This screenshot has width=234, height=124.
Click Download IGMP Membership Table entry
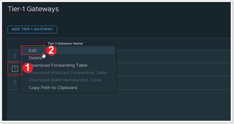(65, 80)
